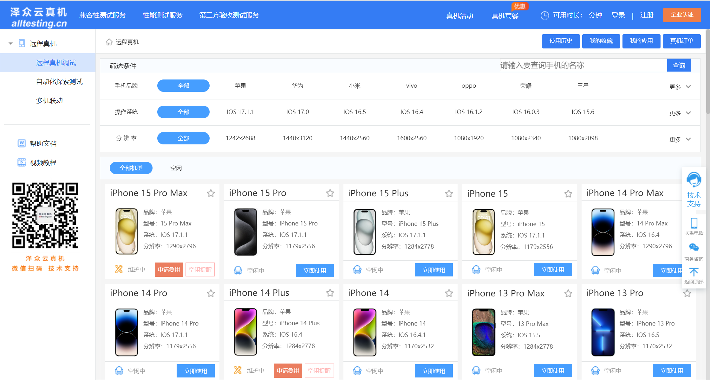
Task: Click the phone name search input field
Action: tap(583, 65)
